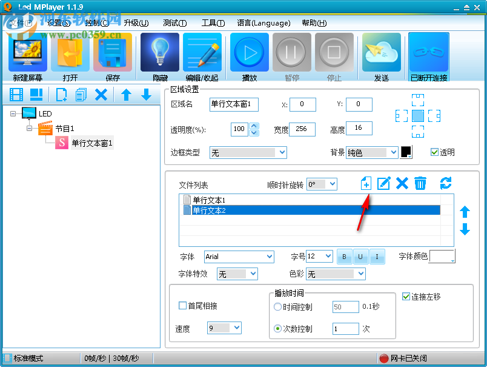This screenshot has width=487, height=367.
Task: Click the bold (B) formatting button
Action: tap(344, 257)
